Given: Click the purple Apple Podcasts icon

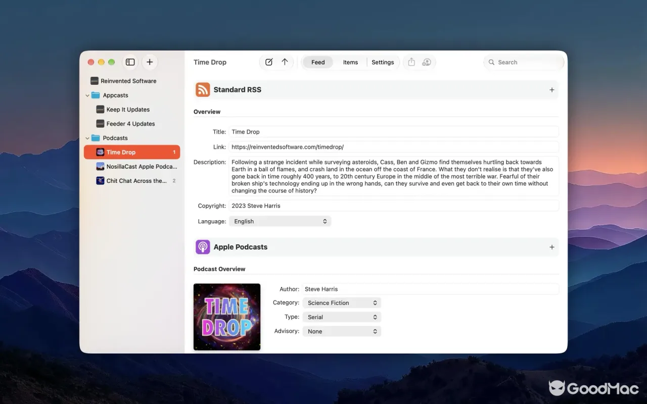Looking at the screenshot, I should click(203, 247).
